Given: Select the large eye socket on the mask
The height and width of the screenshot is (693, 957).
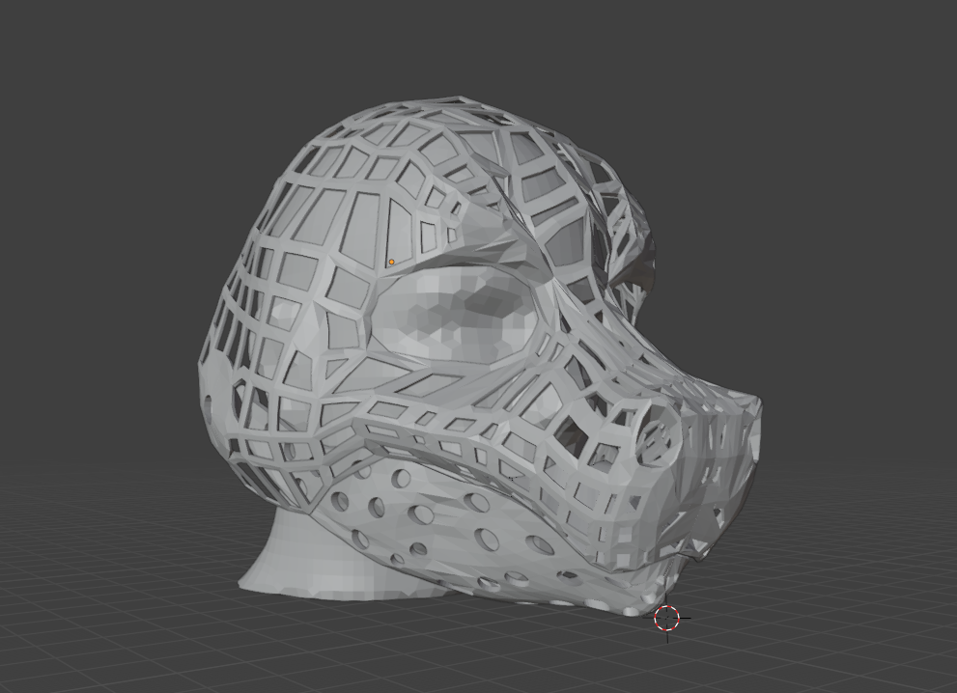Looking at the screenshot, I should pos(453,316).
